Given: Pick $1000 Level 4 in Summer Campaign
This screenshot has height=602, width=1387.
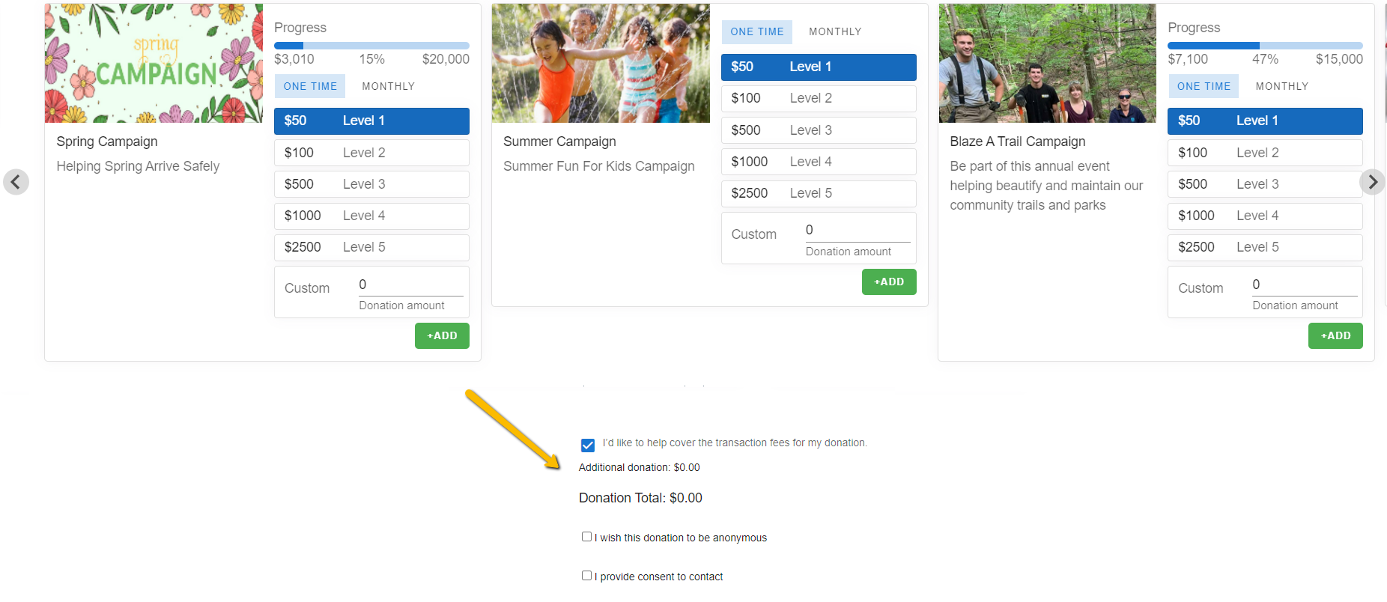Looking at the screenshot, I should (x=819, y=162).
